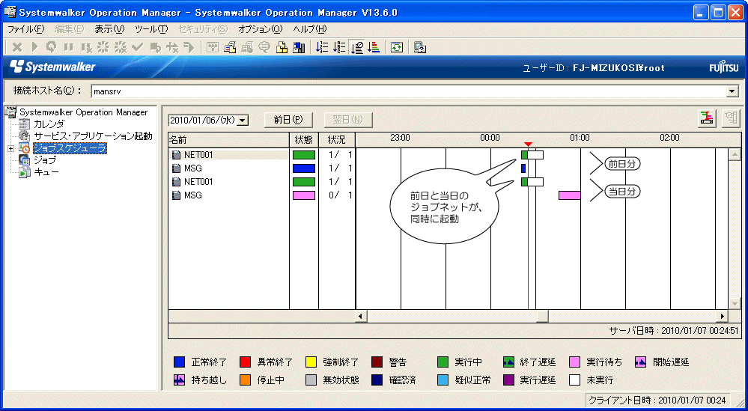Select サービス・アプリケーション起動 in the tree
This screenshot has width=748, height=411.
93,136
